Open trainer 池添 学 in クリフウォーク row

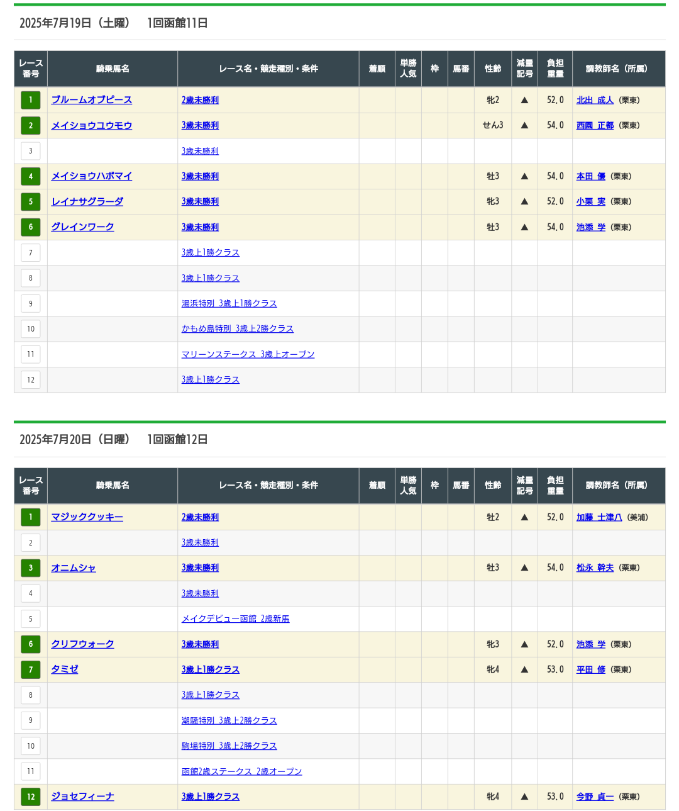pos(591,644)
